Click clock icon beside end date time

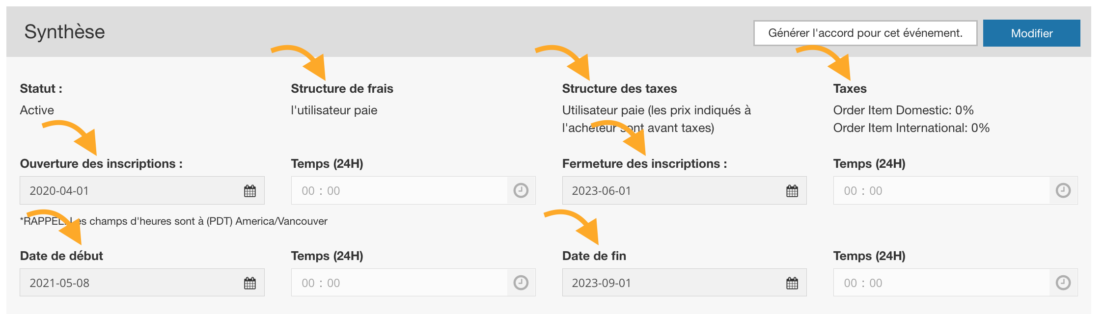[x=1063, y=283]
